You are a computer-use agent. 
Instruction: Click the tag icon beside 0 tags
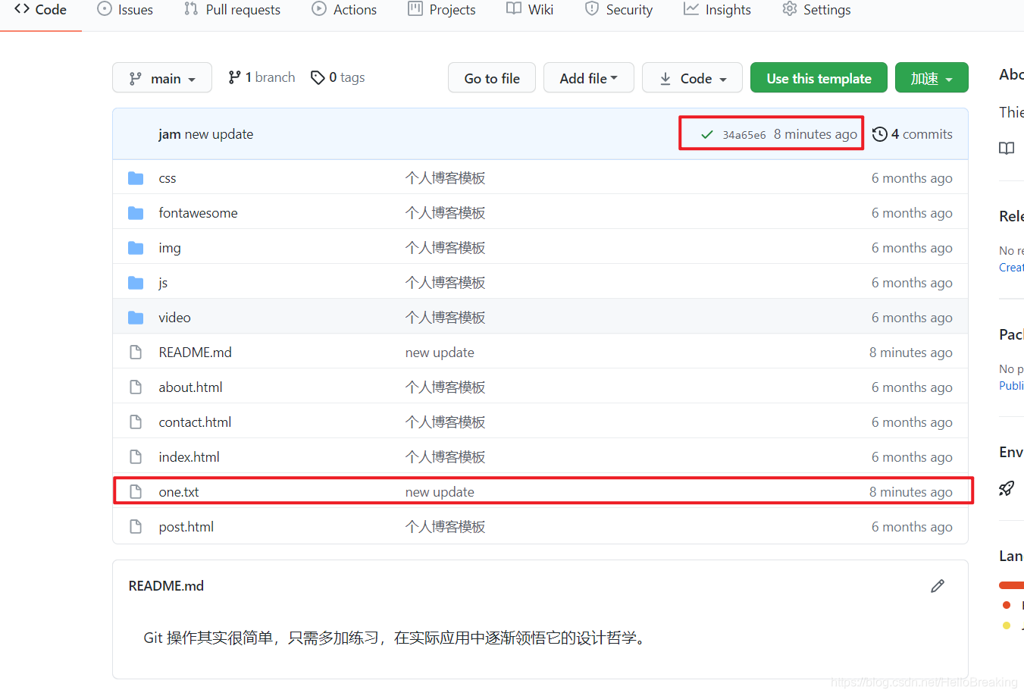(x=318, y=77)
